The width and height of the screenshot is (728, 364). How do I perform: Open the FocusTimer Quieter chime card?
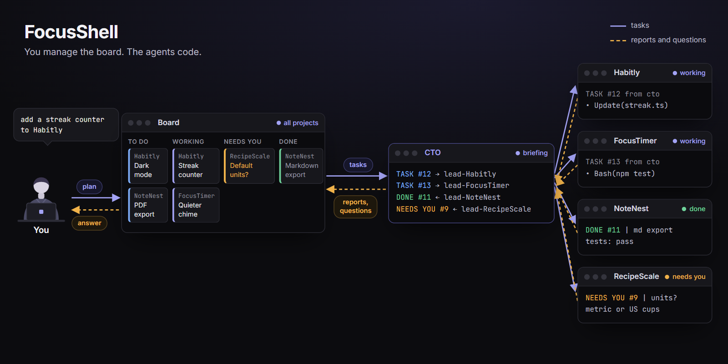[196, 205]
